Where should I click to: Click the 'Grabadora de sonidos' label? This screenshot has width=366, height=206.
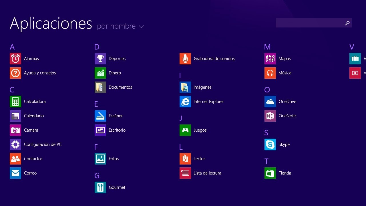coord(214,59)
